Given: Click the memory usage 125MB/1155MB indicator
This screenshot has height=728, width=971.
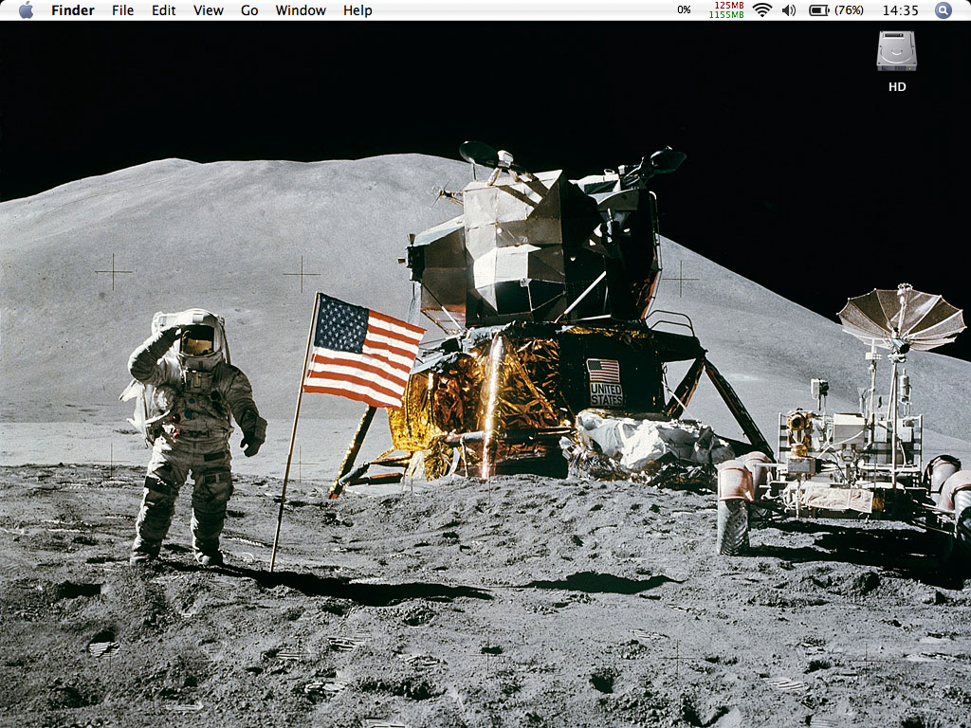Looking at the screenshot, I should pyautogui.click(x=726, y=9).
